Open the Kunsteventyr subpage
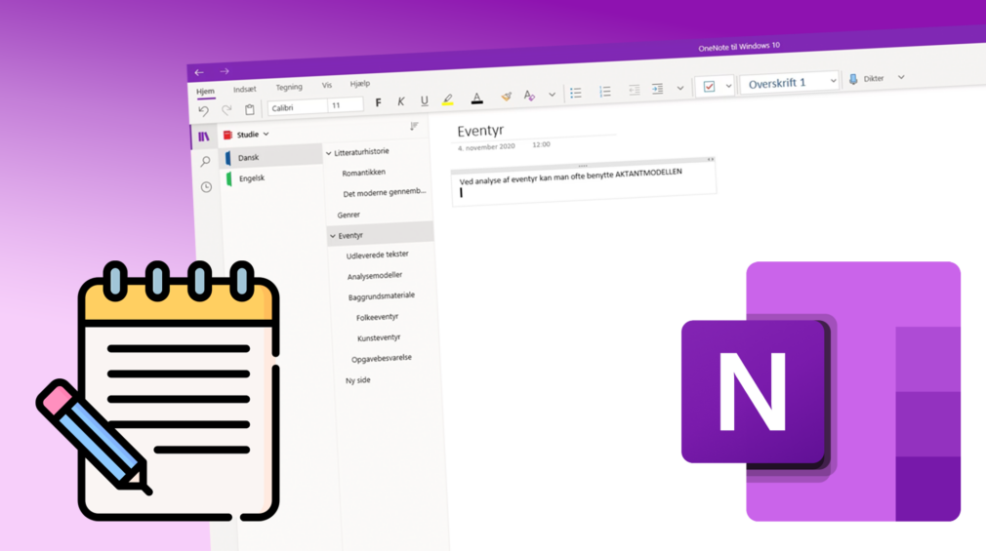Image resolution: width=986 pixels, height=551 pixels. (379, 338)
